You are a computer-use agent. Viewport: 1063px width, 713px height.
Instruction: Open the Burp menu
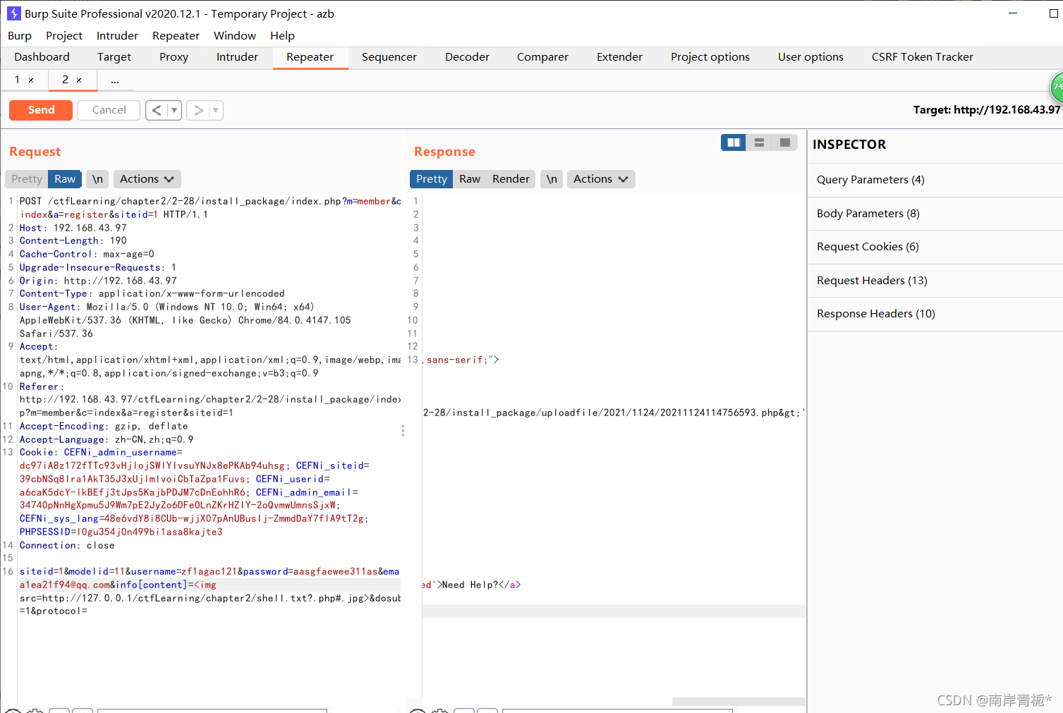20,36
